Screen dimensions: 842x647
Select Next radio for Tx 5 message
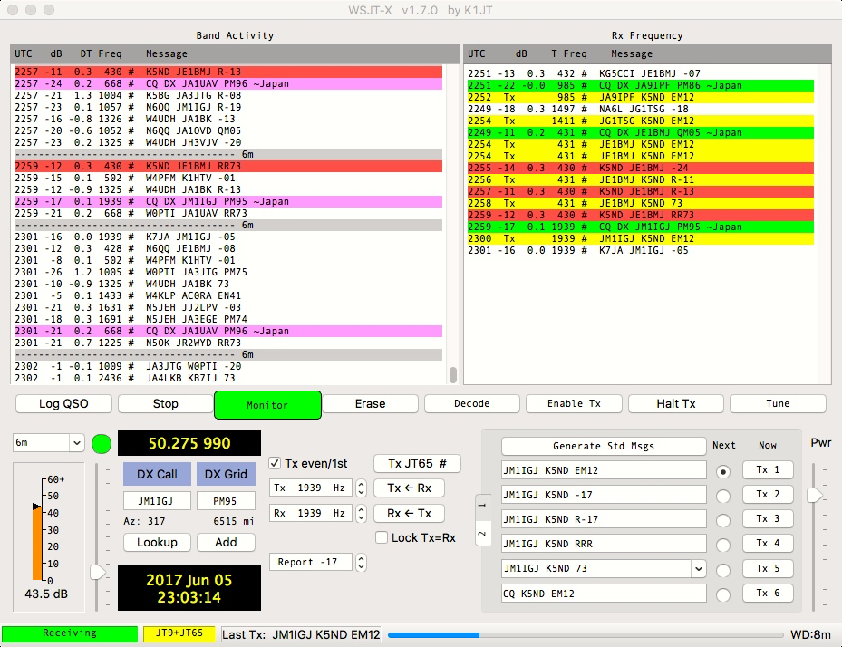pyautogui.click(x=723, y=570)
